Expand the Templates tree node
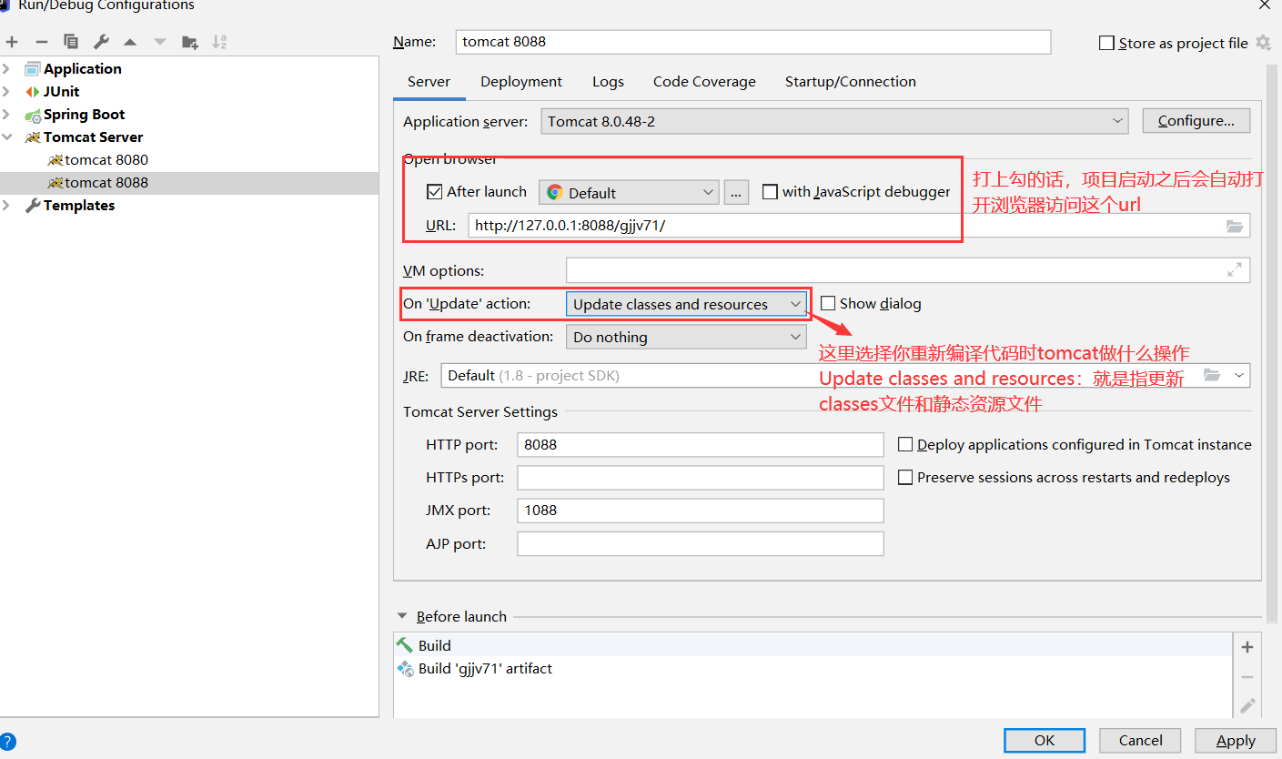 (6, 205)
